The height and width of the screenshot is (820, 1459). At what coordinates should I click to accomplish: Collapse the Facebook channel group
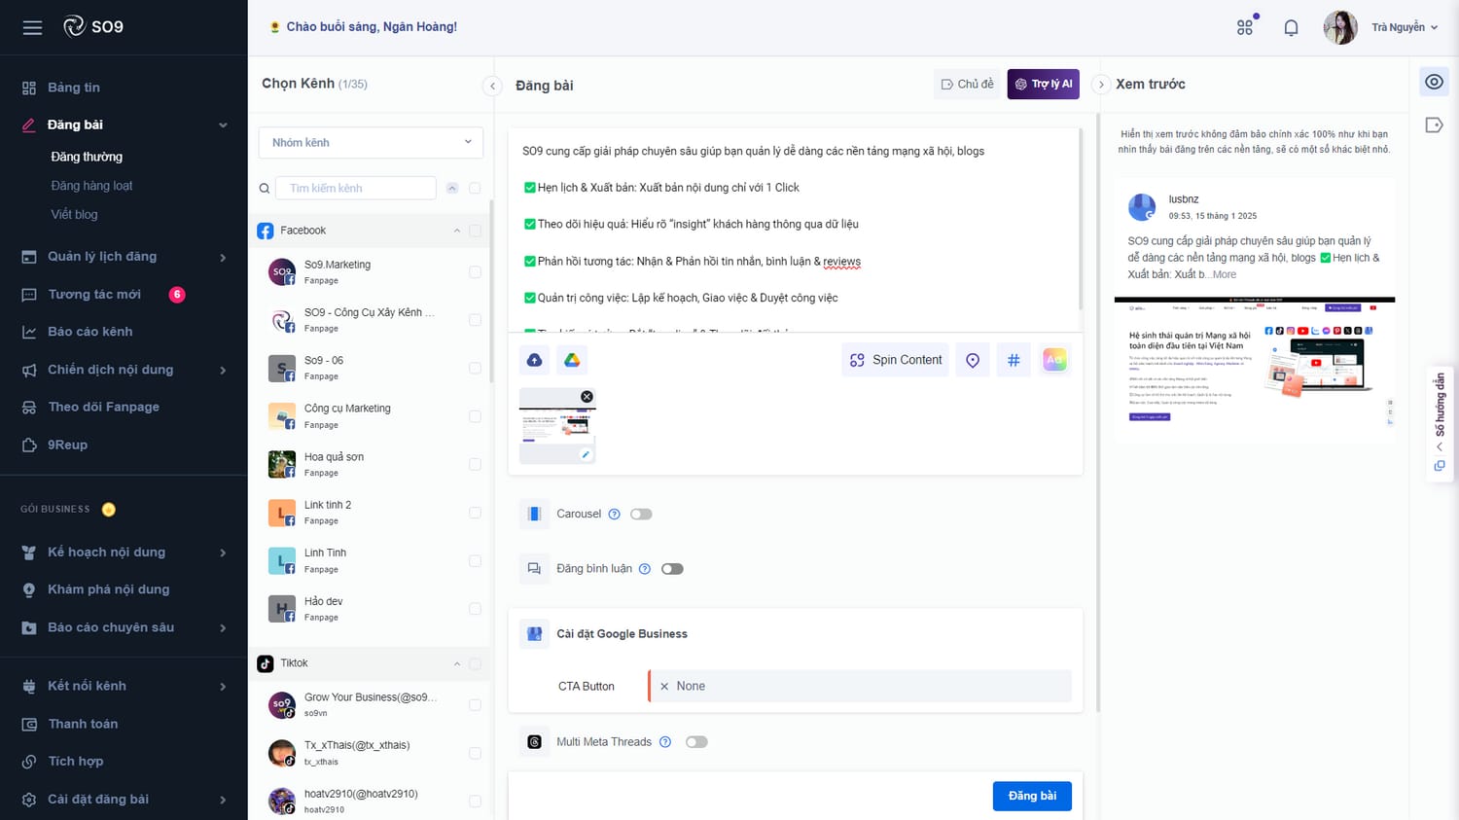[x=457, y=231]
